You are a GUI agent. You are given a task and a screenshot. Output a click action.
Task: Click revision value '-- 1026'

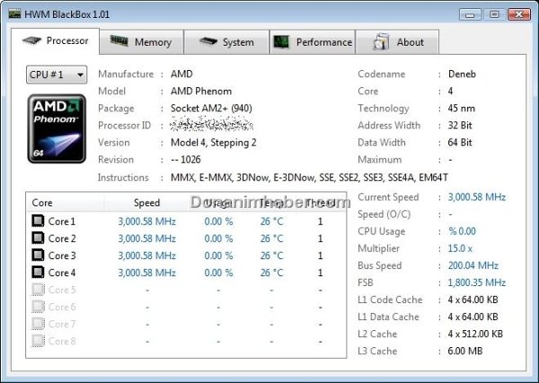point(186,160)
